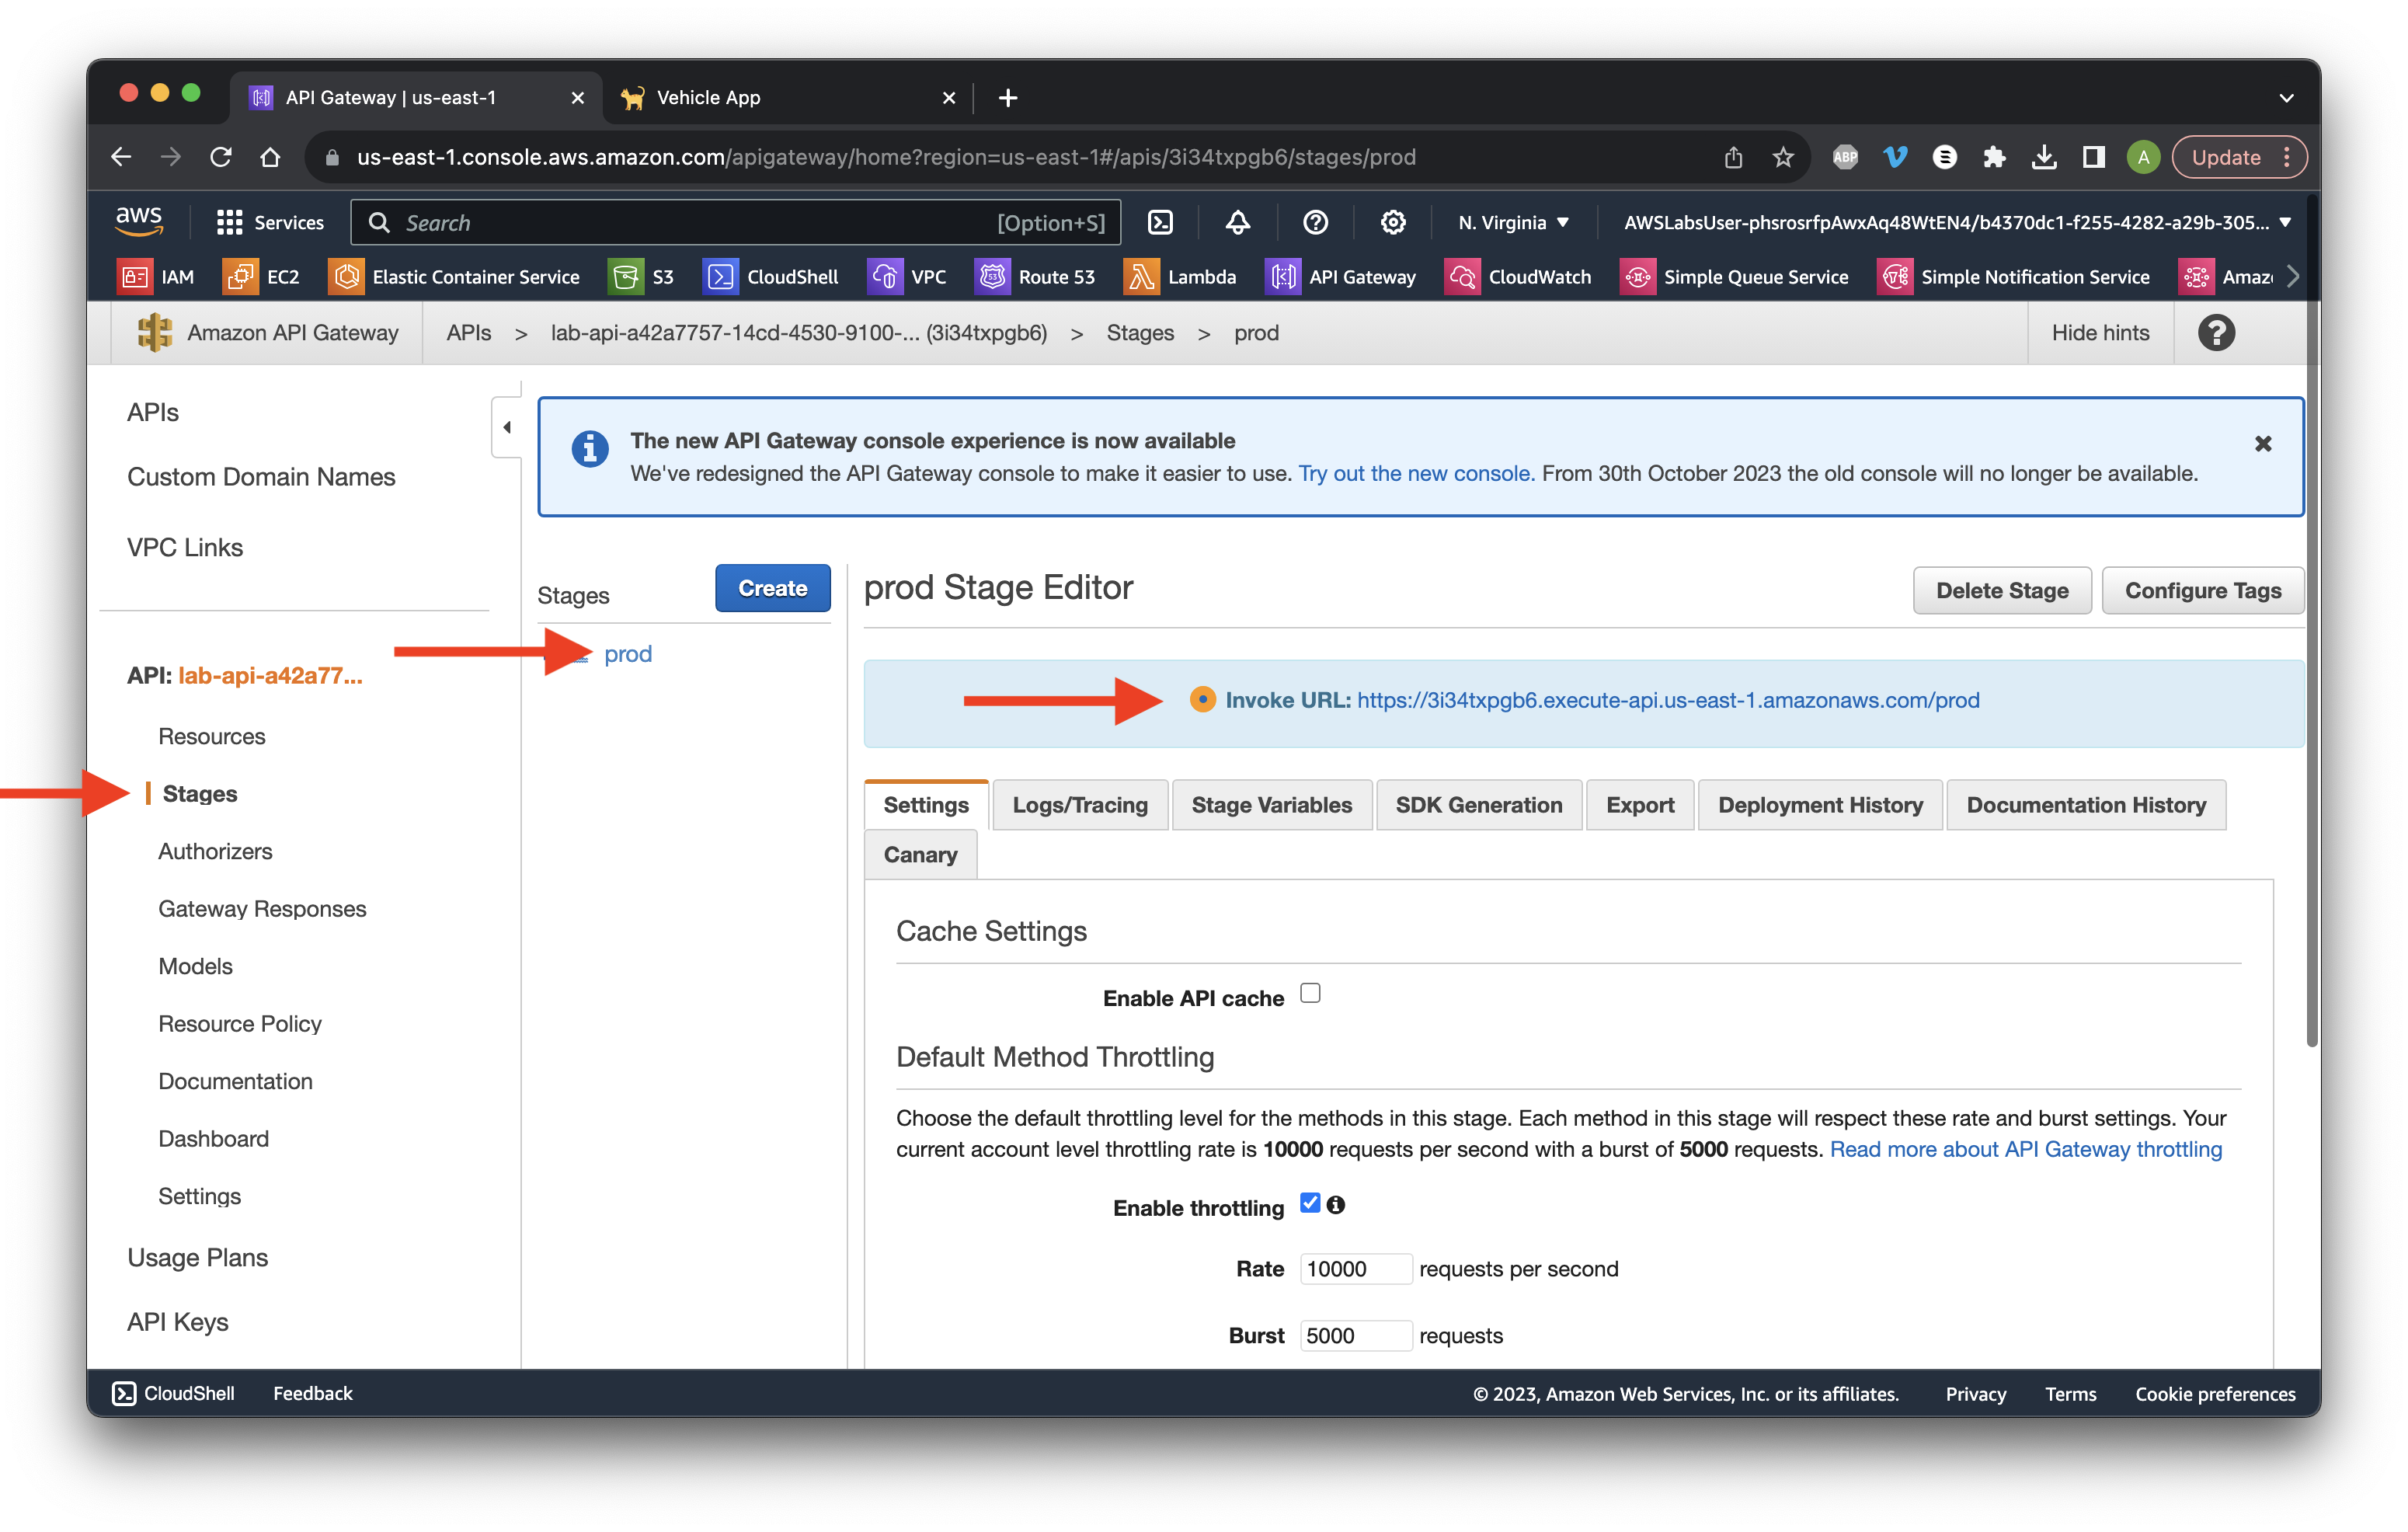Open the Simple Queue Service shortcut

tap(1735, 277)
